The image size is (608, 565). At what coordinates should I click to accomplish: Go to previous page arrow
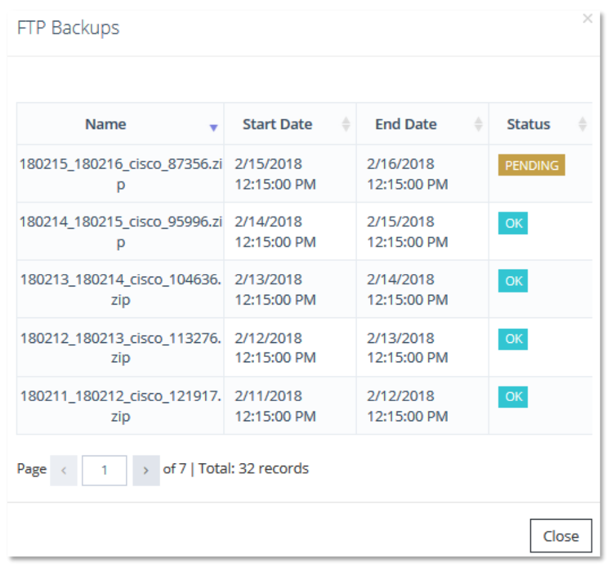click(64, 470)
